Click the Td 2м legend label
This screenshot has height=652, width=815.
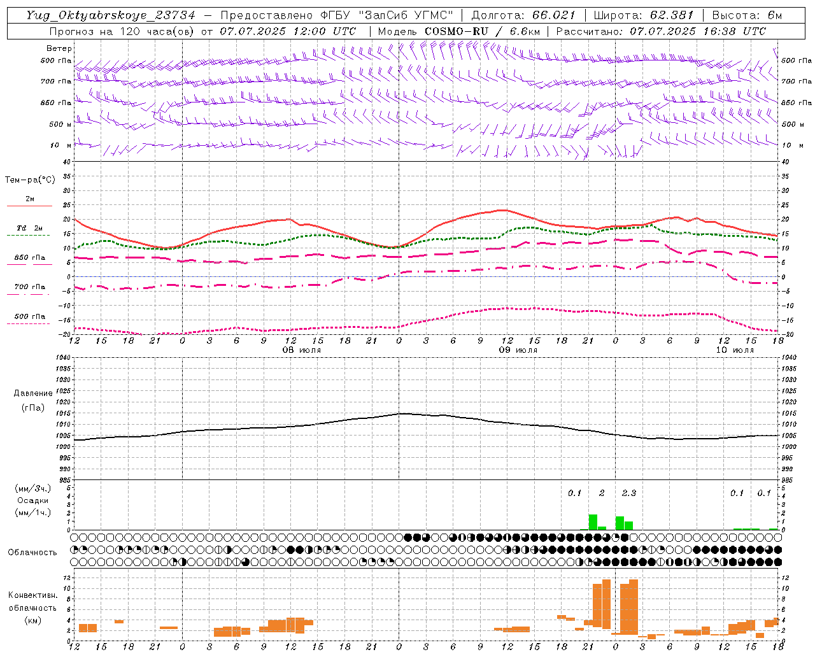pos(29,227)
